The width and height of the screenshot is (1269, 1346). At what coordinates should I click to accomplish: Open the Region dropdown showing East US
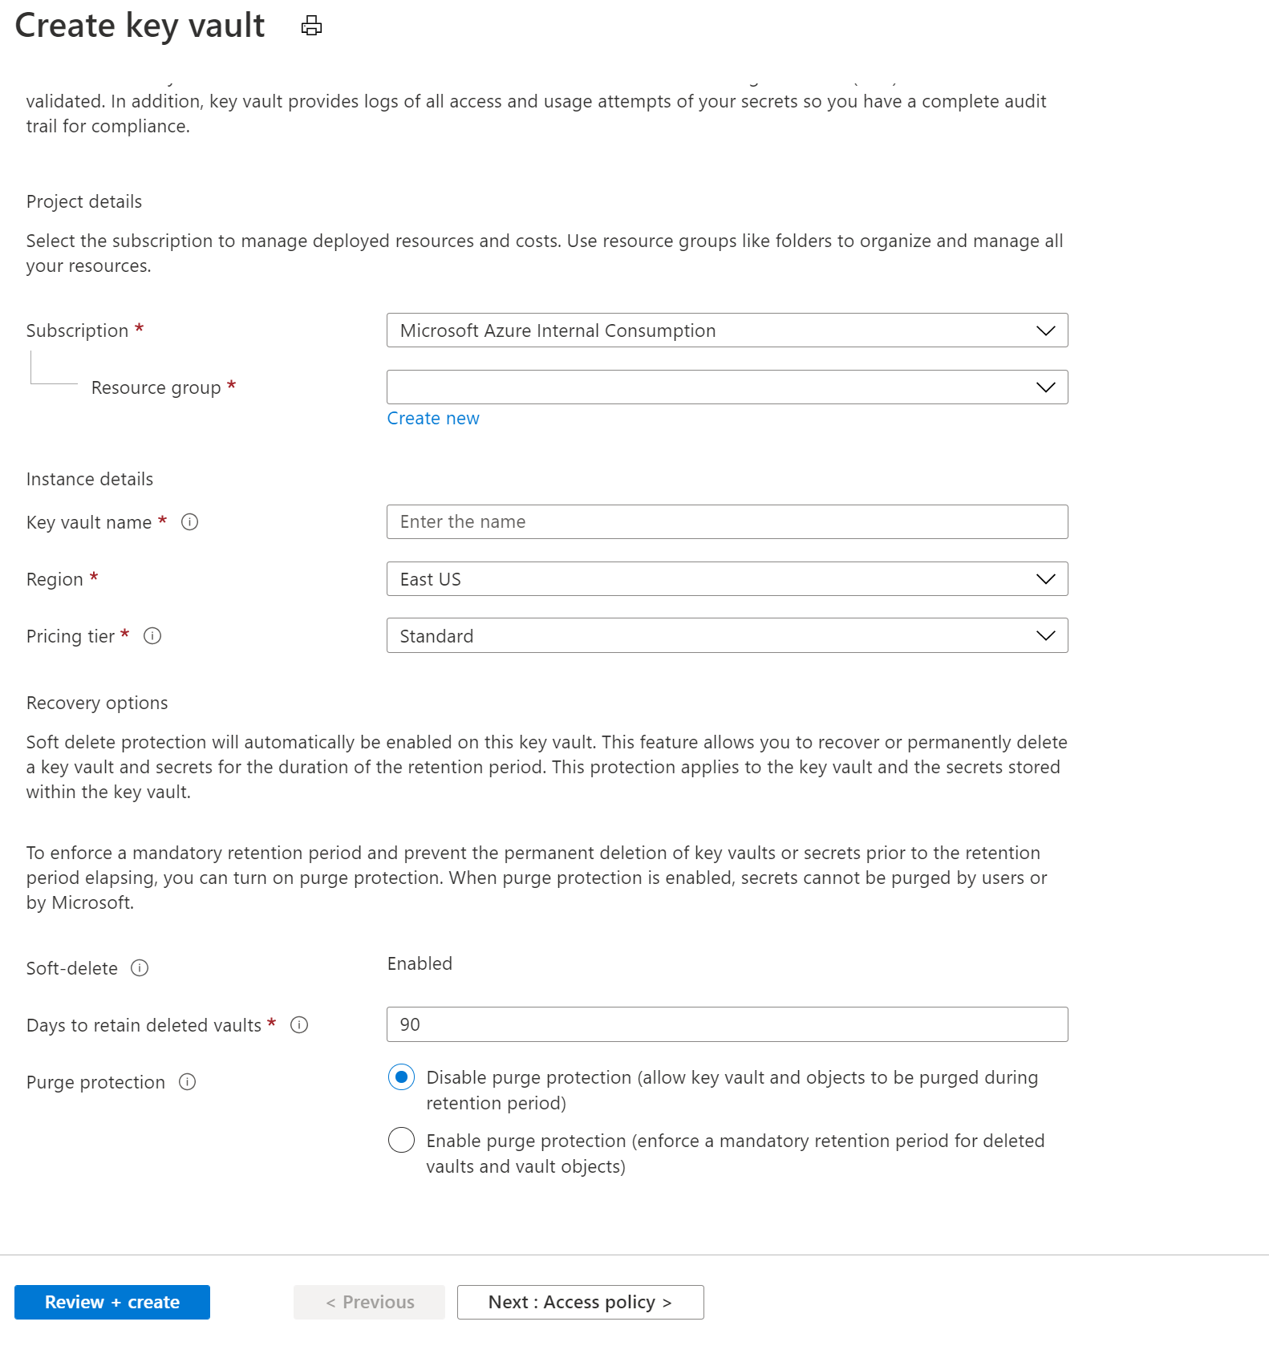(x=1045, y=578)
